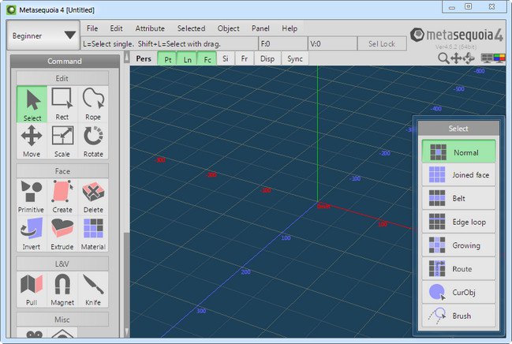Activate the Magnet tool
The width and height of the screenshot is (512, 344).
pos(62,290)
